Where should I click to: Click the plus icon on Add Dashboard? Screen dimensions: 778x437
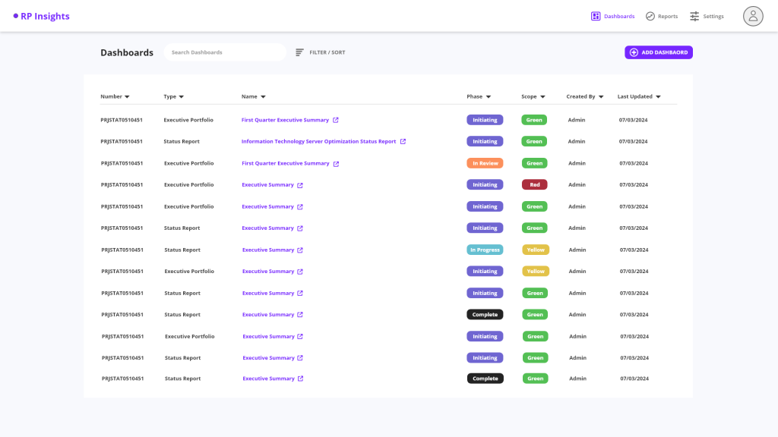pos(634,52)
